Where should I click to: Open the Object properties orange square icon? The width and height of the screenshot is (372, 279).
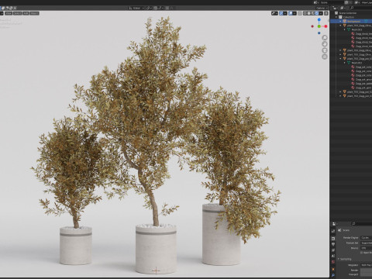pos(333,270)
